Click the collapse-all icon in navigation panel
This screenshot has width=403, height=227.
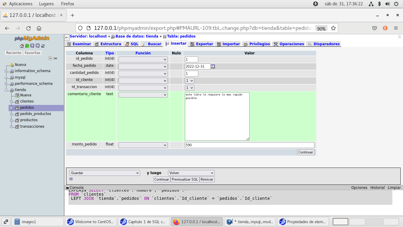click(x=50, y=59)
